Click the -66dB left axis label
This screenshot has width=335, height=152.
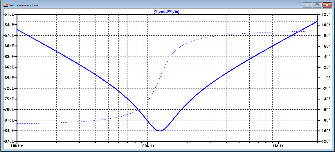[9, 67]
